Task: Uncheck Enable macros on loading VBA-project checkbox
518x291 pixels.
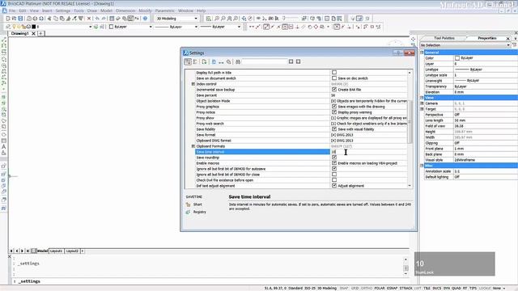Action: (334, 163)
